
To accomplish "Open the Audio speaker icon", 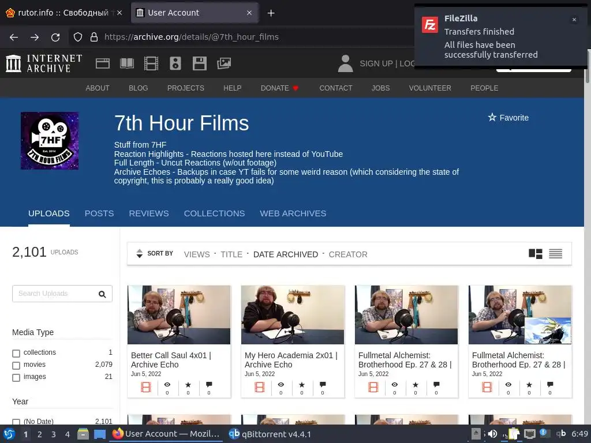I will point(175,63).
